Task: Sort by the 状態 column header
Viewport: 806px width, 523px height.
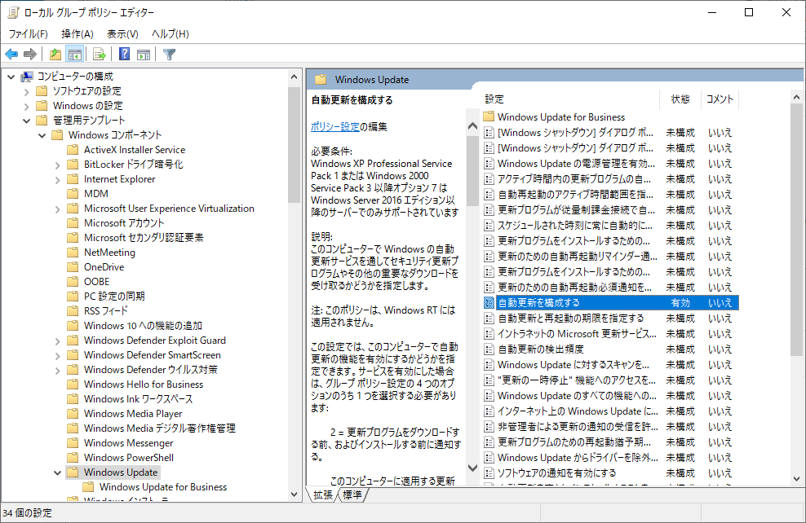Action: pyautogui.click(x=680, y=99)
